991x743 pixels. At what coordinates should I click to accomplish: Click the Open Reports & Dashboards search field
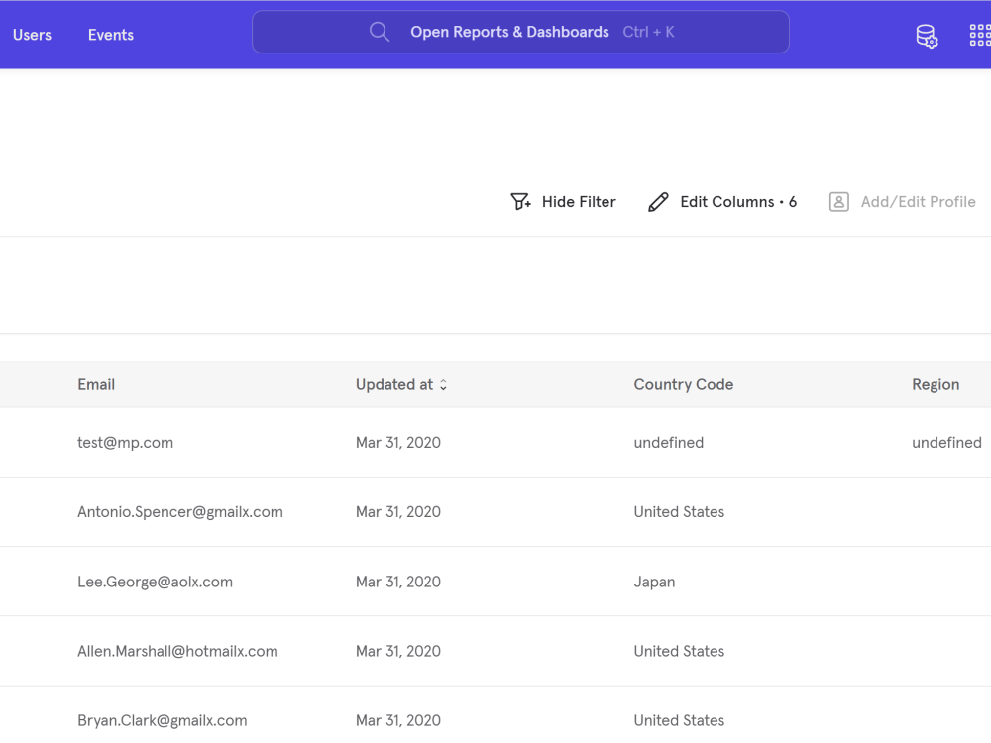pyautogui.click(x=520, y=32)
